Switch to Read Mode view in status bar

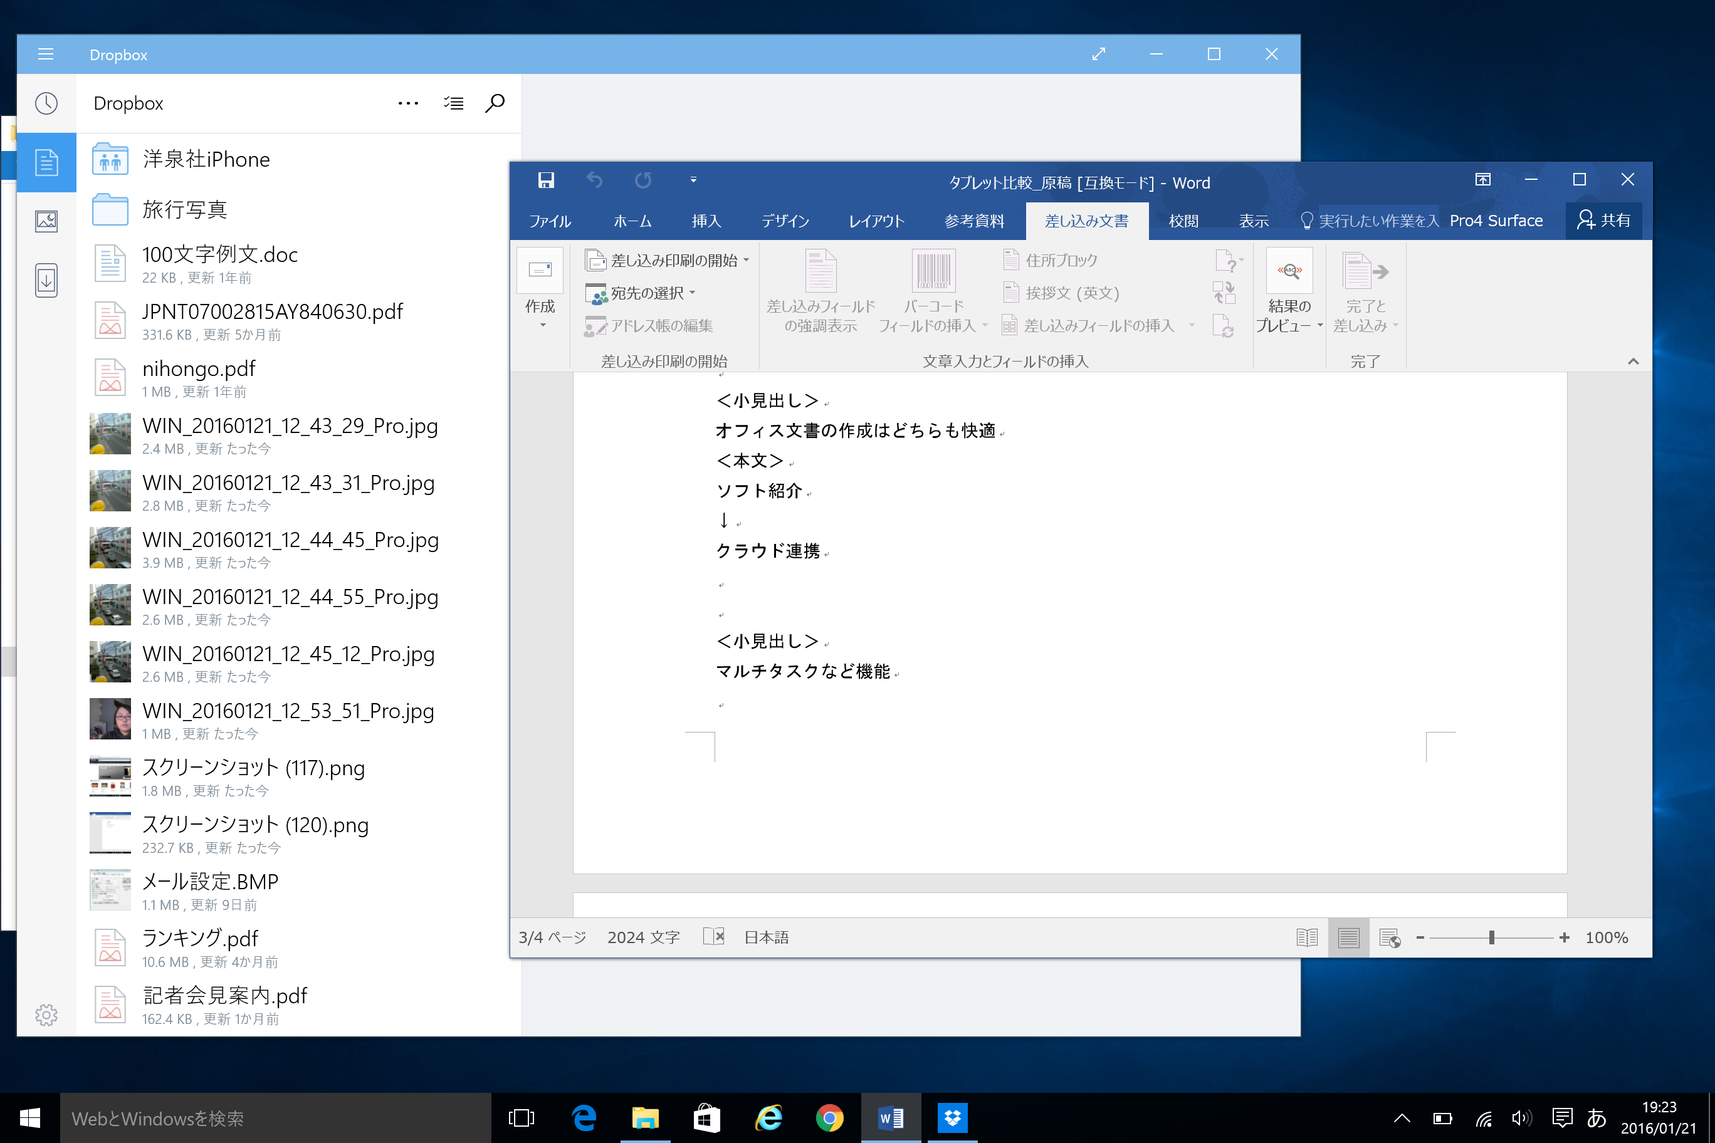pos(1307,937)
